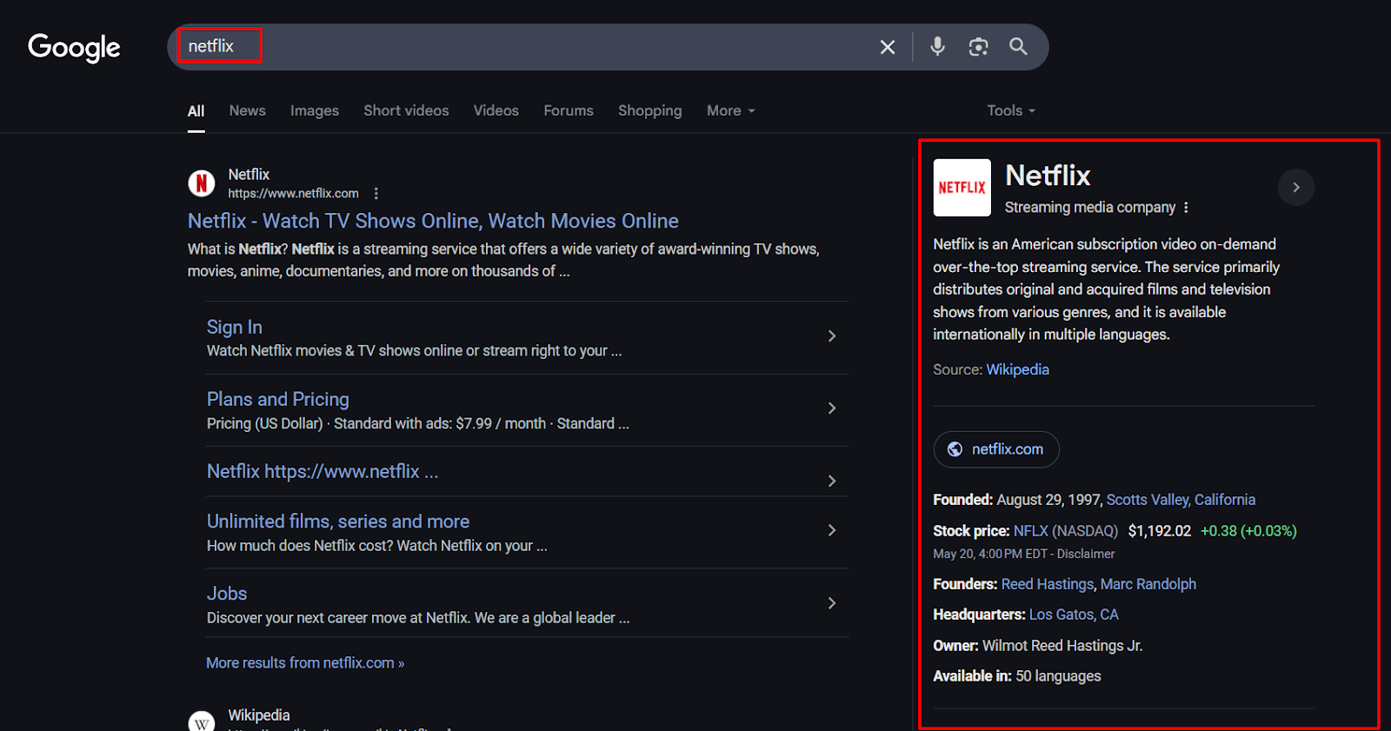Click the 50 languages value
Image resolution: width=1391 pixels, height=731 pixels.
point(1058,676)
